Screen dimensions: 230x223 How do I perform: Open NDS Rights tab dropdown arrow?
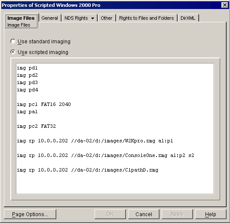(92, 18)
